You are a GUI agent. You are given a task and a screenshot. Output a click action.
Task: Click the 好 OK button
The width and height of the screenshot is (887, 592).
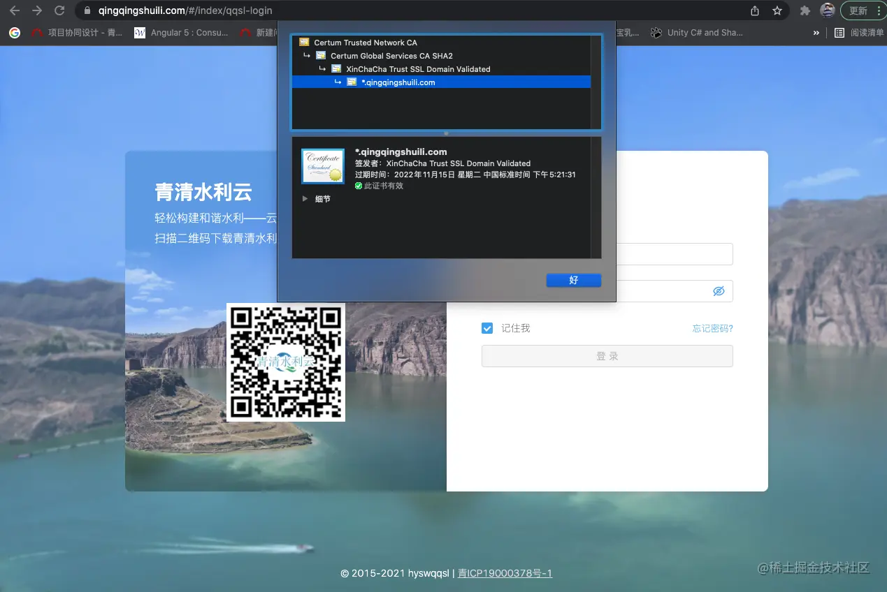(574, 280)
